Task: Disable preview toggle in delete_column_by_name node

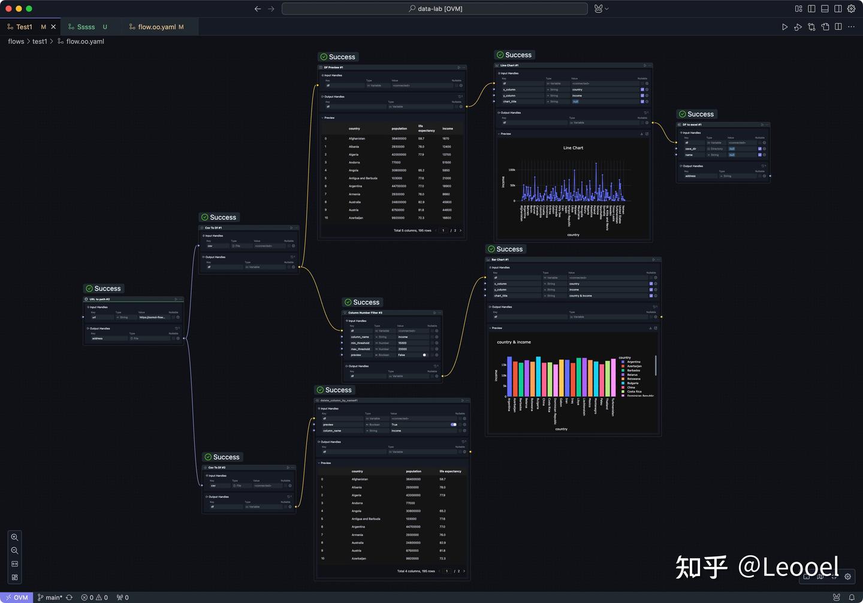Action: (x=453, y=424)
